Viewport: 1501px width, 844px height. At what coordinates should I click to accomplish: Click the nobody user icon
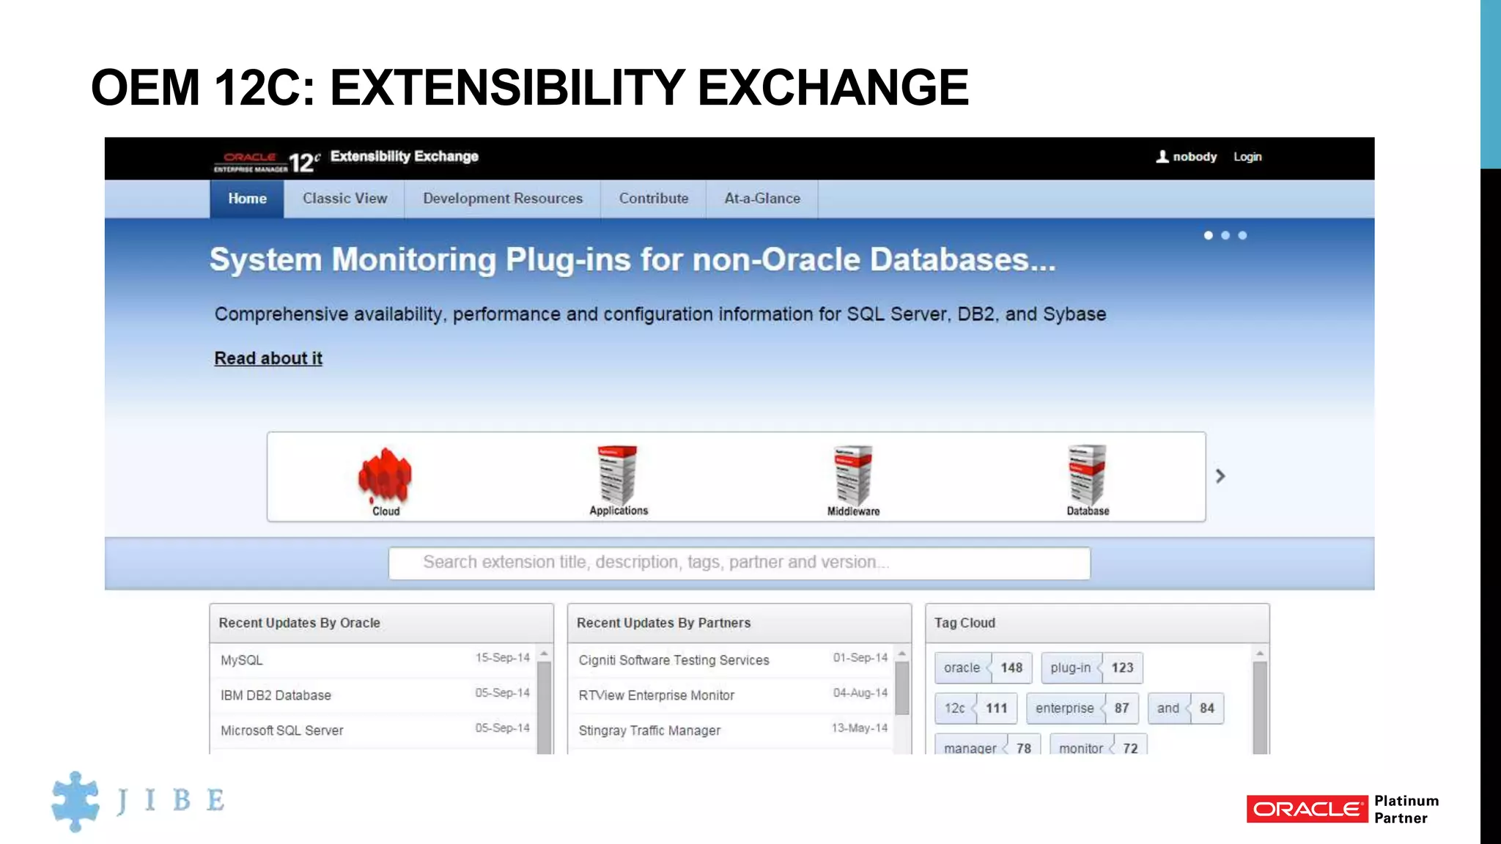1162,157
